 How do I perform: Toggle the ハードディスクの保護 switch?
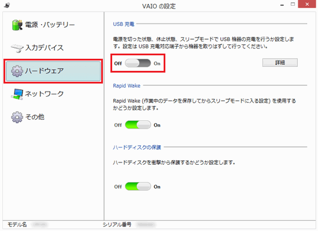(x=138, y=187)
